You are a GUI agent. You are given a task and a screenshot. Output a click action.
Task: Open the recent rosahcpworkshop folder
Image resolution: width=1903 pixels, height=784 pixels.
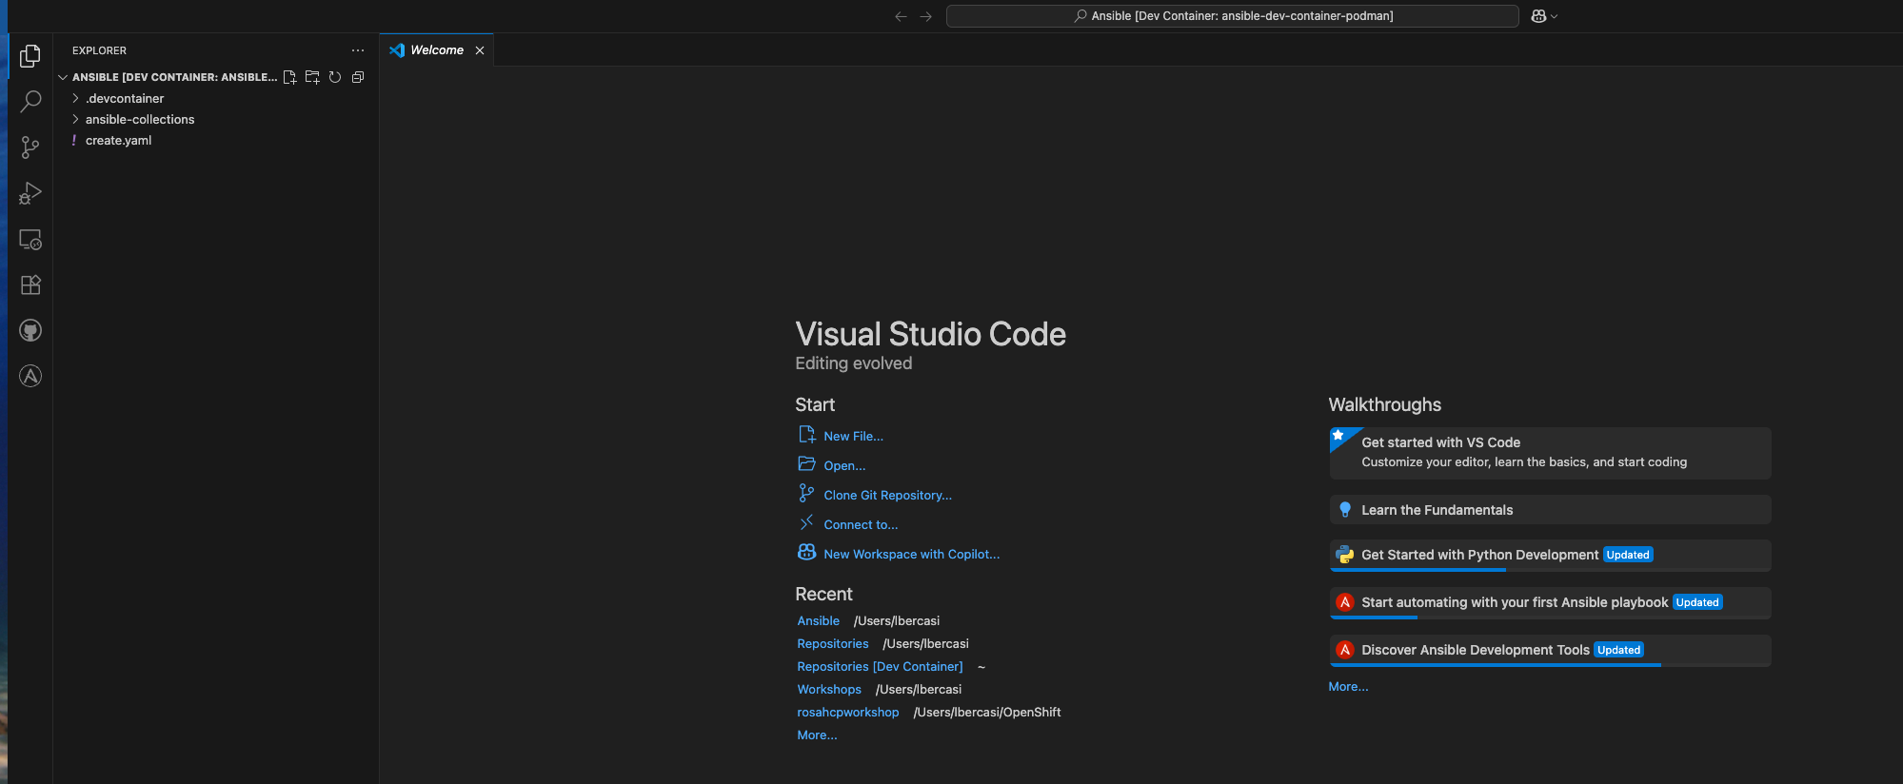point(847,712)
